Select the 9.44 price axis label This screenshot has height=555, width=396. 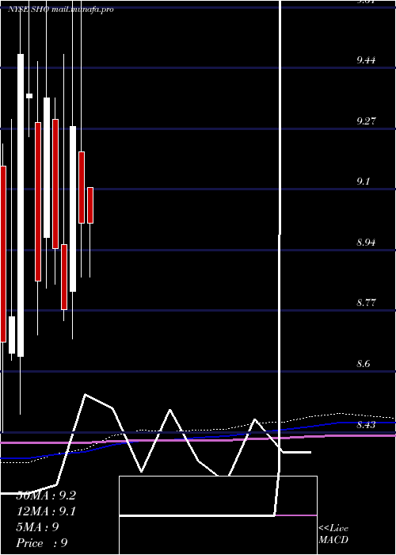(366, 59)
